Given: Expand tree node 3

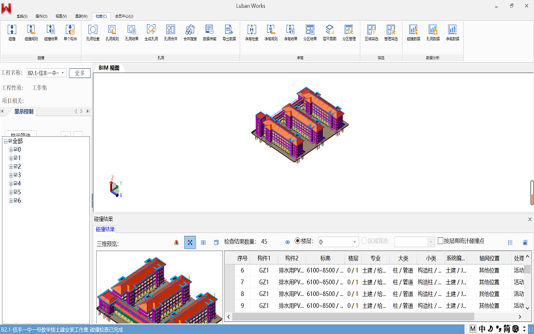Looking at the screenshot, I should 11,175.
